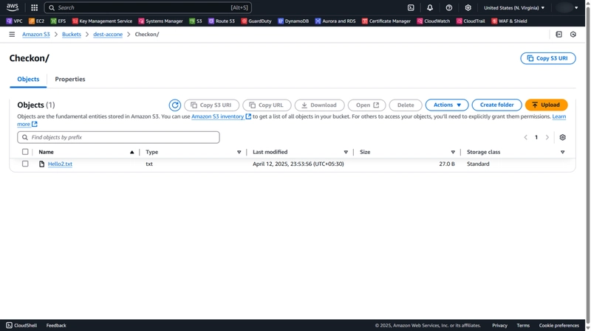This screenshot has height=331, width=591.
Task: Open CloudShell in the footer
Action: coord(21,325)
